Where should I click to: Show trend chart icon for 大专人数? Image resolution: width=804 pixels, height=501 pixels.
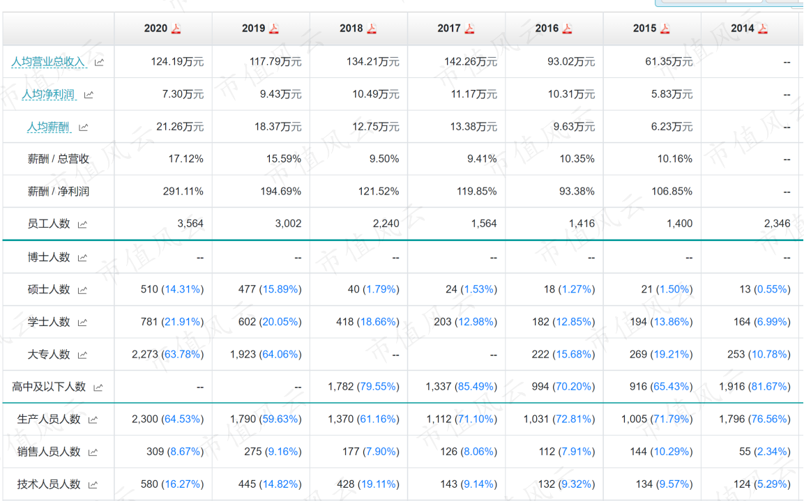pos(82,355)
